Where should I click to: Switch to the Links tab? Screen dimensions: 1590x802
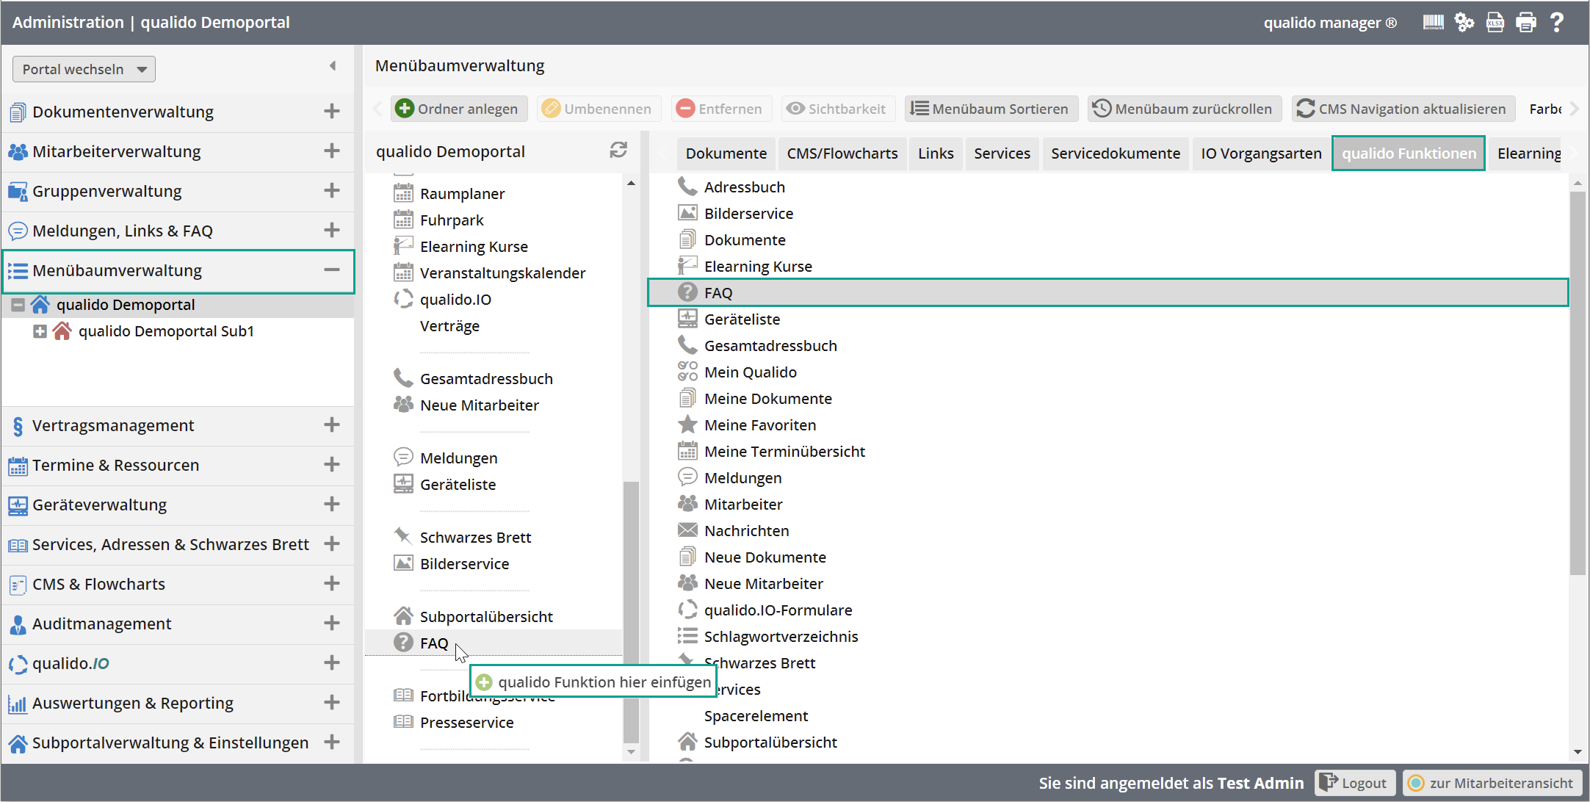point(936,153)
